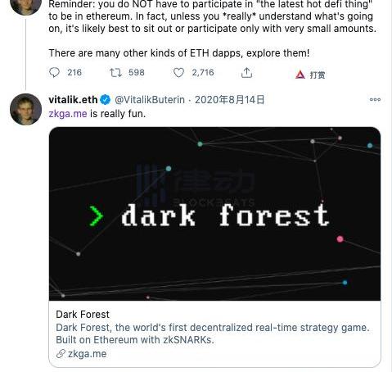Open the top tweet author avatar
The image size is (392, 372).
point(25,7)
